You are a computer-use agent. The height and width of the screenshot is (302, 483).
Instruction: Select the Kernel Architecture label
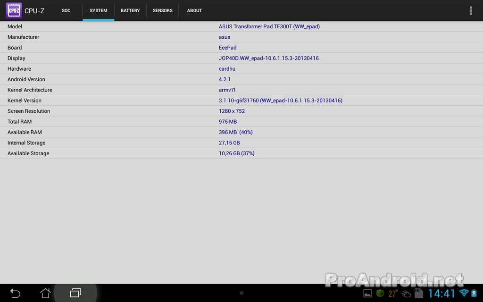tap(30, 90)
